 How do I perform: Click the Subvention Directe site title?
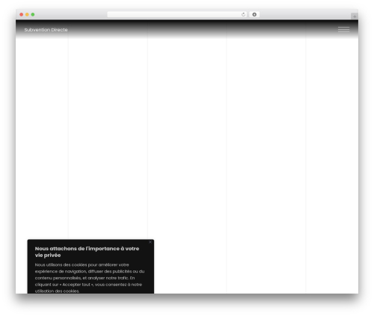[x=46, y=30]
